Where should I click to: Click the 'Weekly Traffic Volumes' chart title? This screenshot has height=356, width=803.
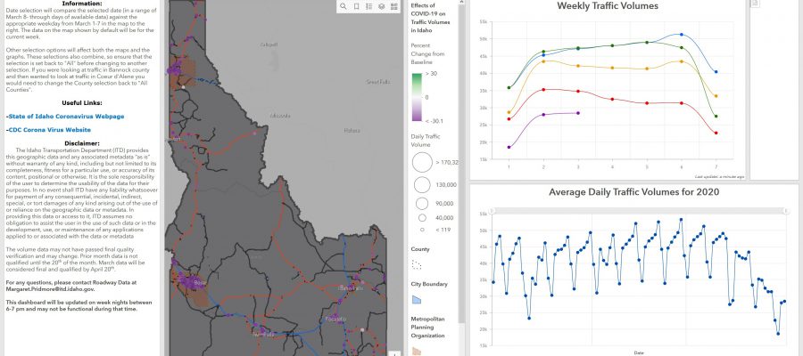pyautogui.click(x=608, y=6)
